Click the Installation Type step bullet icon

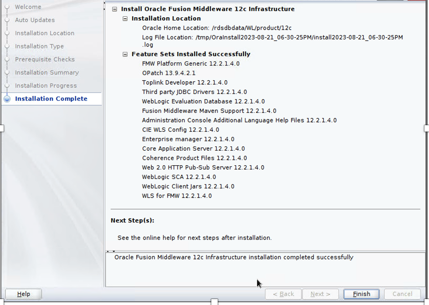coord(7,46)
